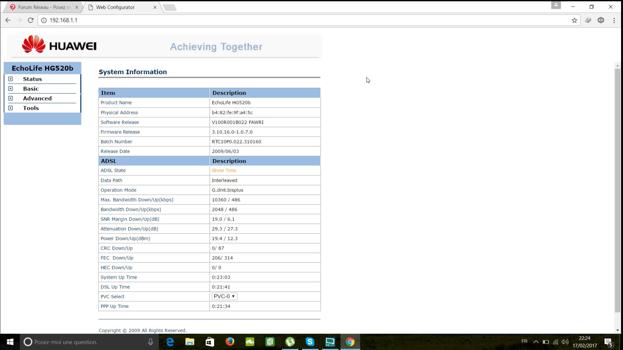This screenshot has width=623, height=350.
Task: Bookmark this page with star icon
Action: 574,20
